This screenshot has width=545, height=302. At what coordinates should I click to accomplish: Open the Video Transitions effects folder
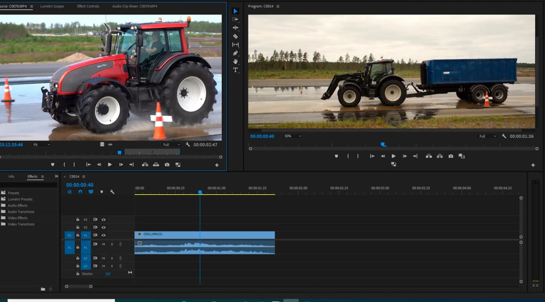pyautogui.click(x=21, y=224)
